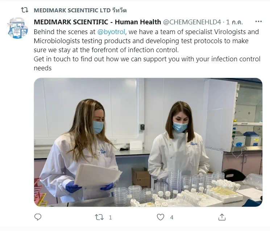
Task: Click the MEDIMARK profile avatar picture
Action: pos(18,28)
